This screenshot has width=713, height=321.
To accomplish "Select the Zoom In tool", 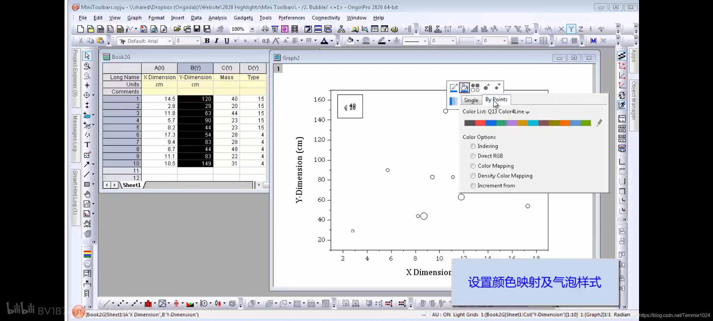I will point(87,66).
